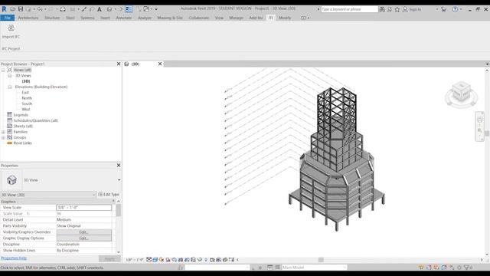Click the shopping cart App Store icon
Image resolution: width=490 pixels, height=276 pixels.
tap(443, 9)
